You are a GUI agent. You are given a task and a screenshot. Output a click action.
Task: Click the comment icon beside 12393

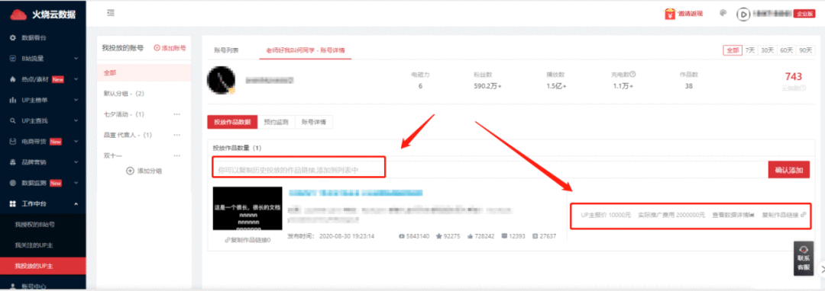(x=504, y=236)
